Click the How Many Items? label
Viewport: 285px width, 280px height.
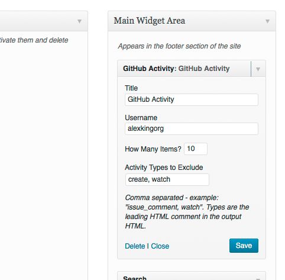pyautogui.click(x=153, y=149)
